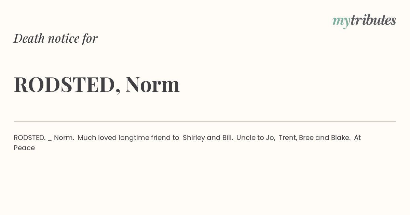Select the name "Shirley" in notice
This screenshot has height=215, width=410.
pyautogui.click(x=194, y=138)
